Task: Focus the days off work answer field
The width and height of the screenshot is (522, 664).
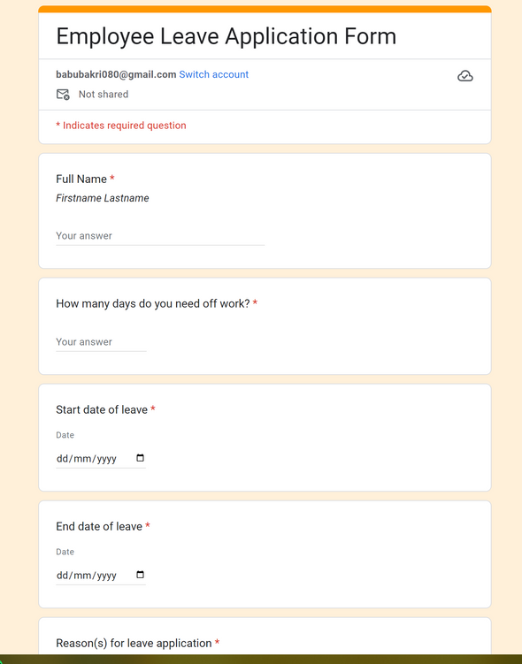Action: [x=101, y=342]
